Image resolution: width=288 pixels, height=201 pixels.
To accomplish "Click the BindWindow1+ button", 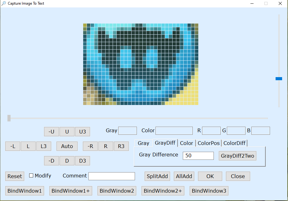I will (x=71, y=191).
